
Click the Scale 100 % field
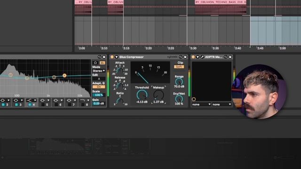click(x=99, y=95)
